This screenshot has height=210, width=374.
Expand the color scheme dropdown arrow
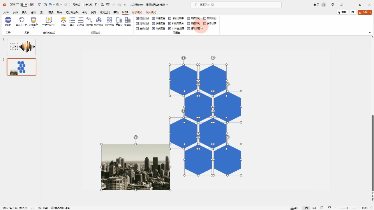(x=34, y=27)
